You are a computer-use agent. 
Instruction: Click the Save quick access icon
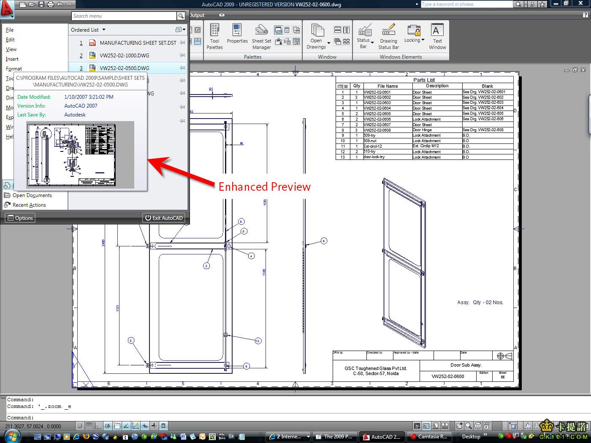(x=41, y=5)
